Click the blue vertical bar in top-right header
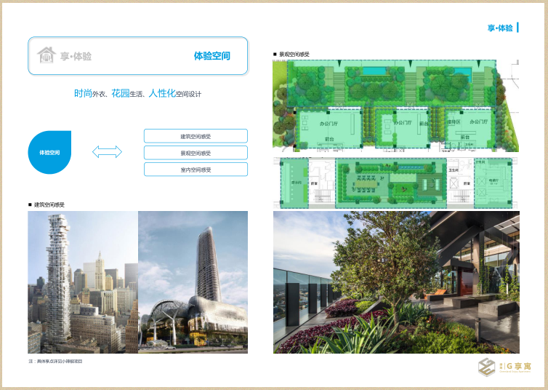 (x=518, y=28)
